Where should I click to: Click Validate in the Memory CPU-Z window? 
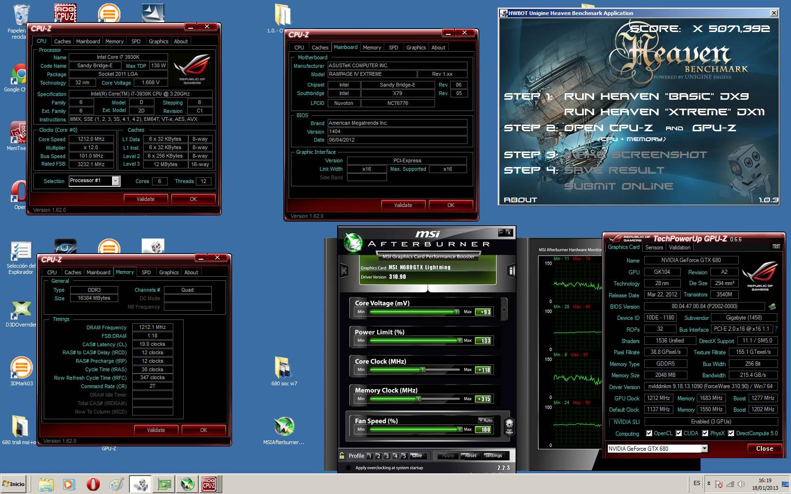click(x=156, y=430)
